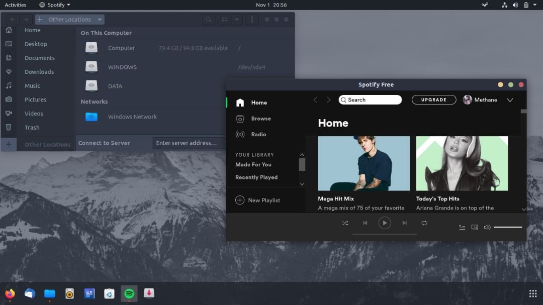The width and height of the screenshot is (543, 305).
Task: Mute the Spotify volume speaker icon
Action: 487,228
